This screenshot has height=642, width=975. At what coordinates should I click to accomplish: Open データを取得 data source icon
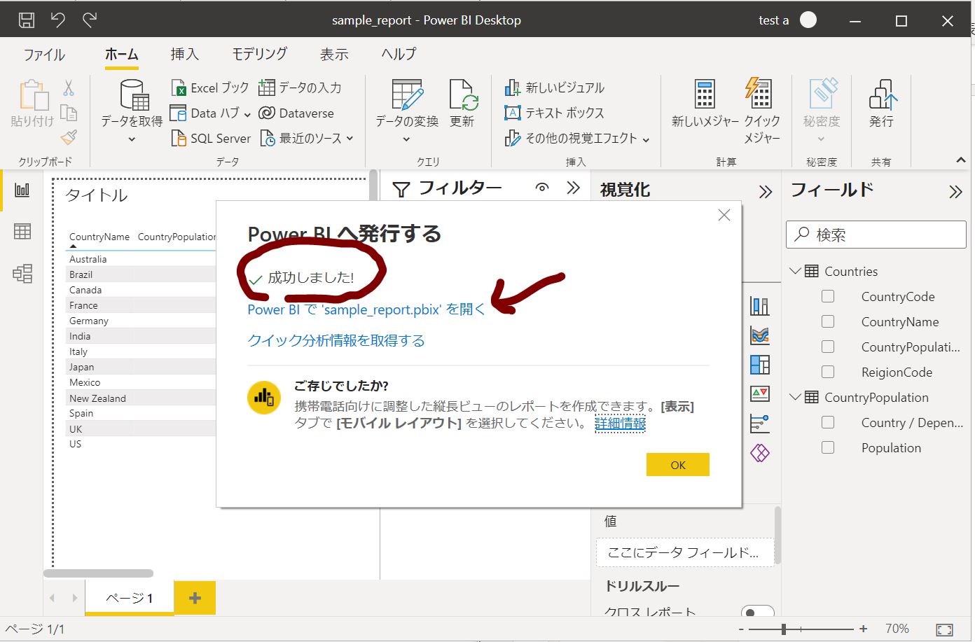pos(134,95)
